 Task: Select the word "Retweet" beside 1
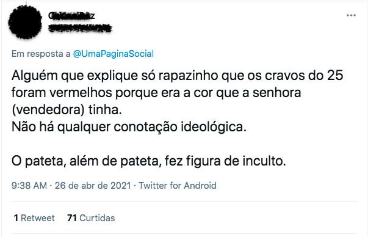tap(38, 218)
